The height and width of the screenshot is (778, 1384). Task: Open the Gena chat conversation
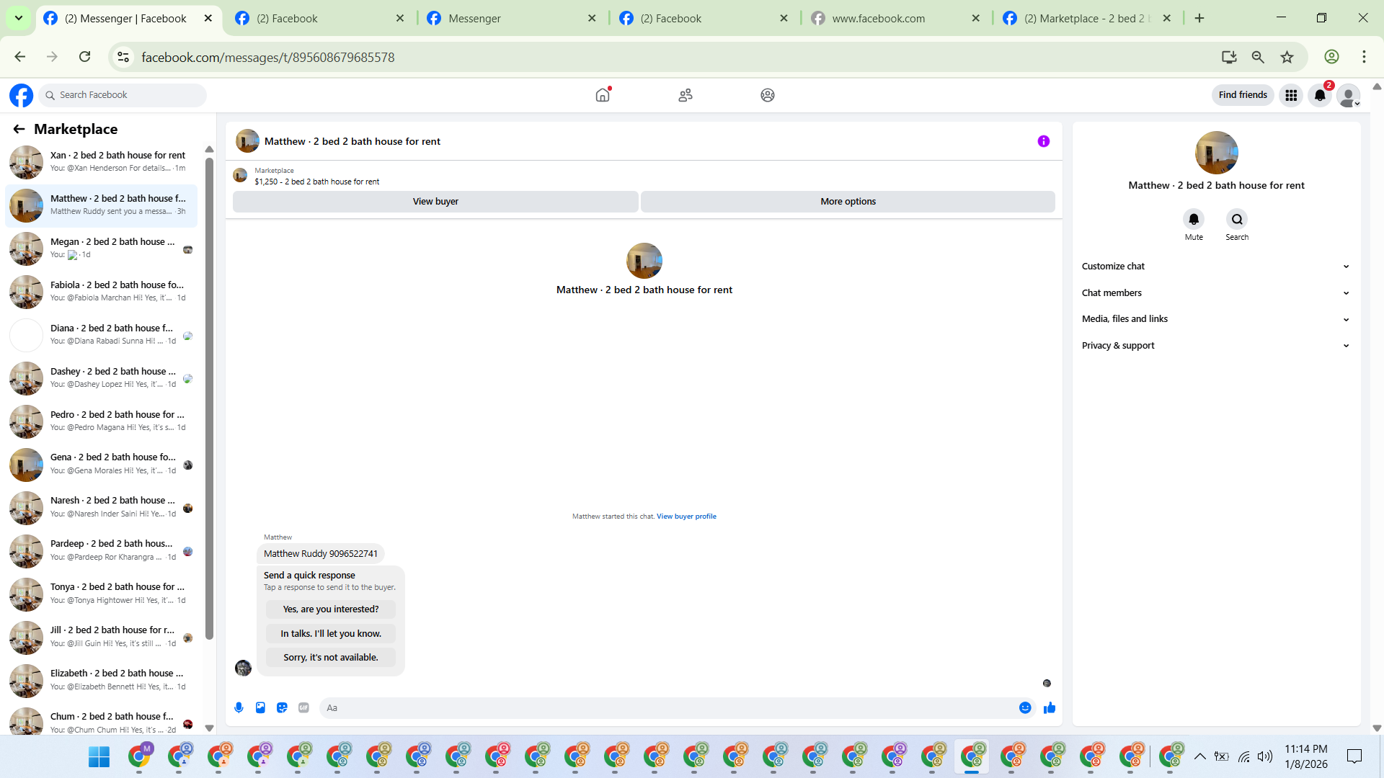[101, 465]
